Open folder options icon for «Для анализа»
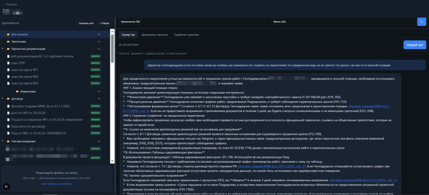429x195 pixels. pos(100,34)
